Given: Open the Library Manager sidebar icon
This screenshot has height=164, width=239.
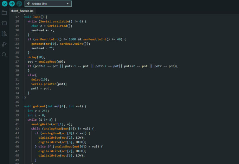Looking at the screenshot, I should 4,34.
